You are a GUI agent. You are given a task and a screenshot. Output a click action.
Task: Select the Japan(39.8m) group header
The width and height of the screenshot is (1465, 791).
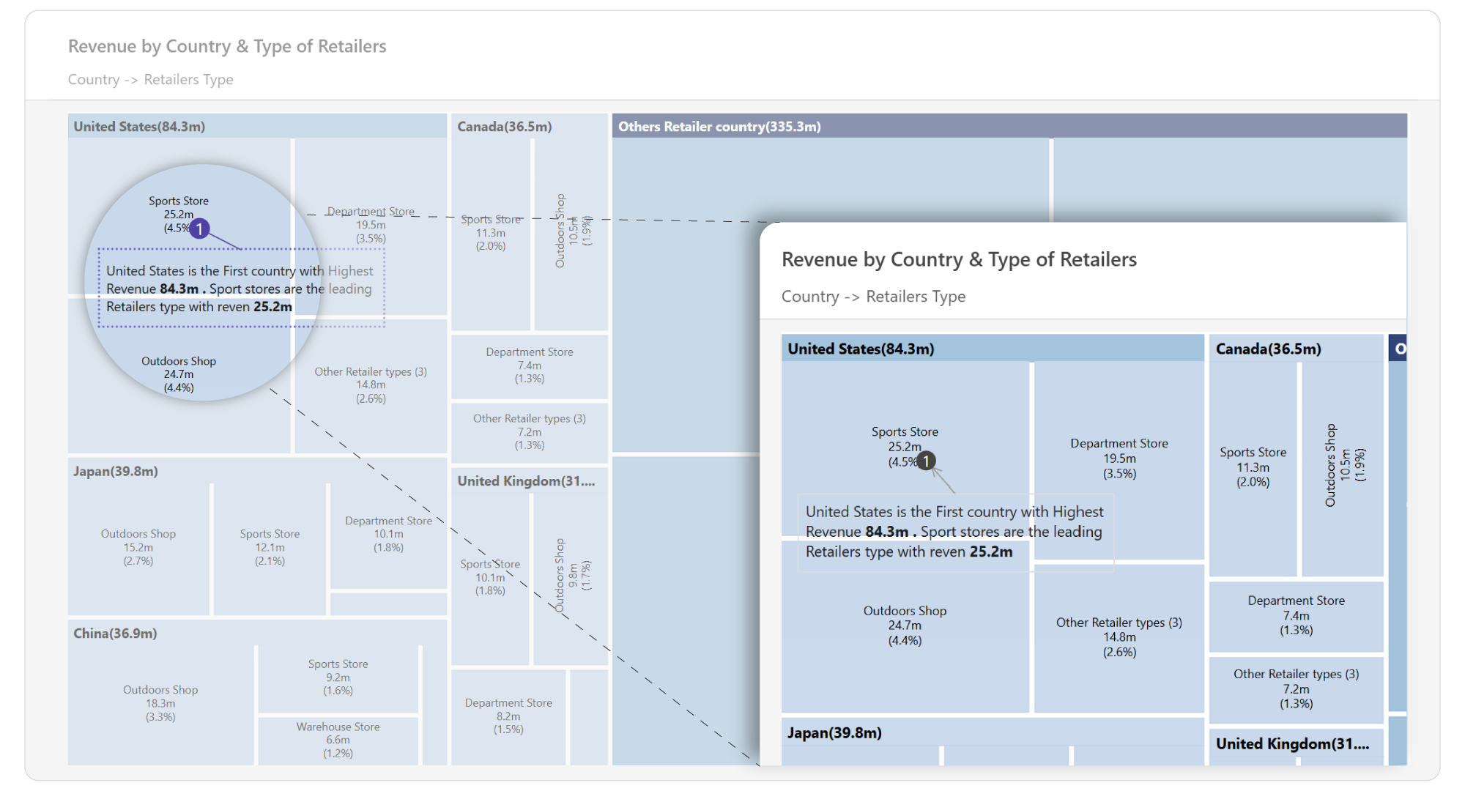pyautogui.click(x=257, y=471)
